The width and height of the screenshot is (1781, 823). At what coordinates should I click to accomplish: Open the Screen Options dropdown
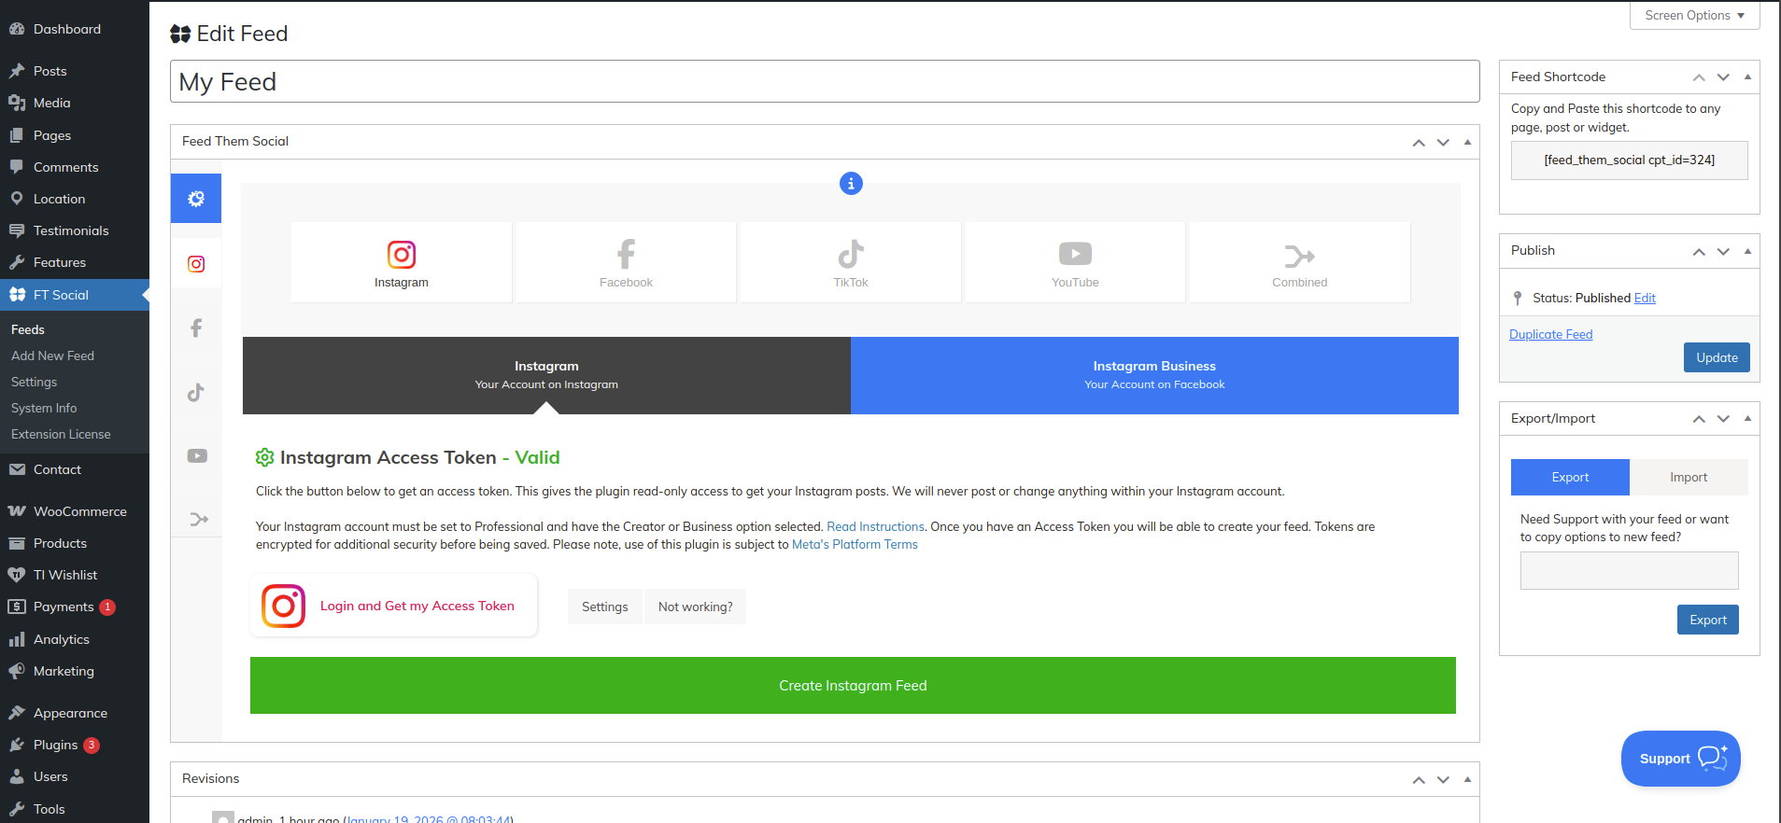pos(1694,16)
